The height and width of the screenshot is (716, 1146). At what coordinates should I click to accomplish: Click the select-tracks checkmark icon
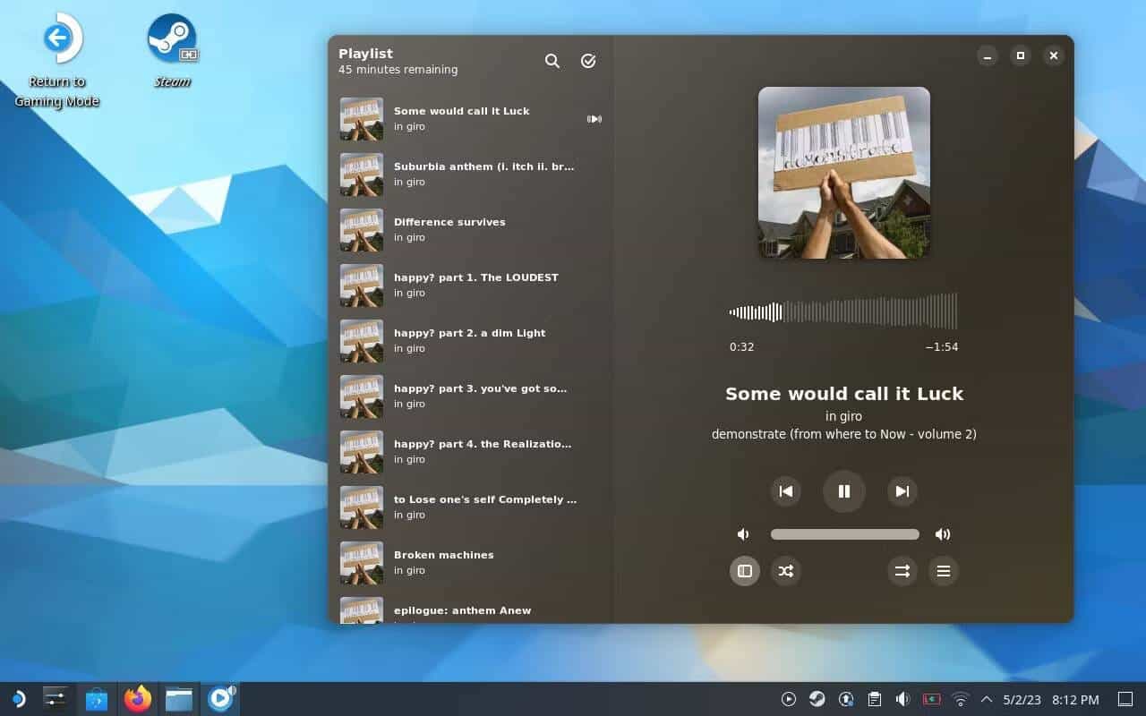(x=587, y=61)
